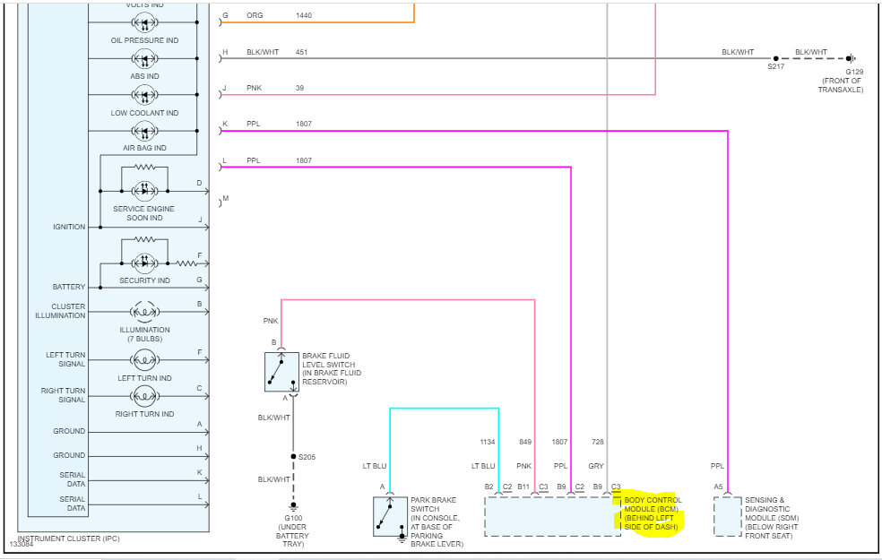Image resolution: width=882 pixels, height=560 pixels.
Task: Click the S217 splice label
Action: click(x=775, y=67)
